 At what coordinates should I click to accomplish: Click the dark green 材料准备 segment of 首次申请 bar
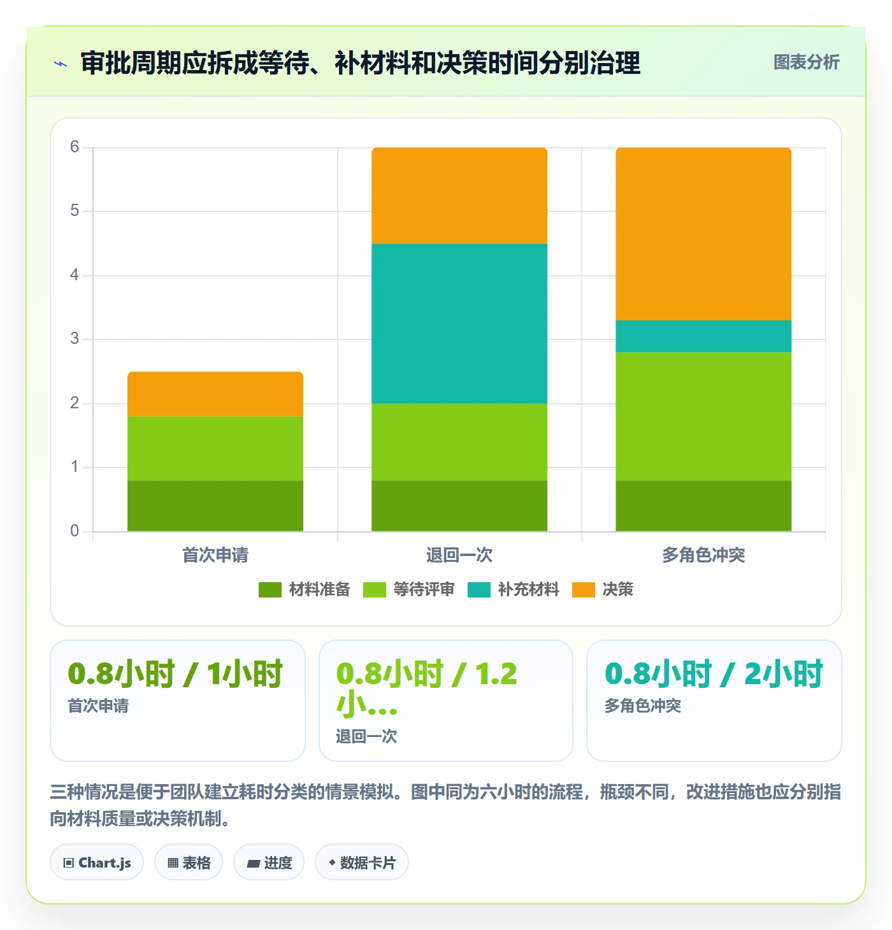[215, 506]
